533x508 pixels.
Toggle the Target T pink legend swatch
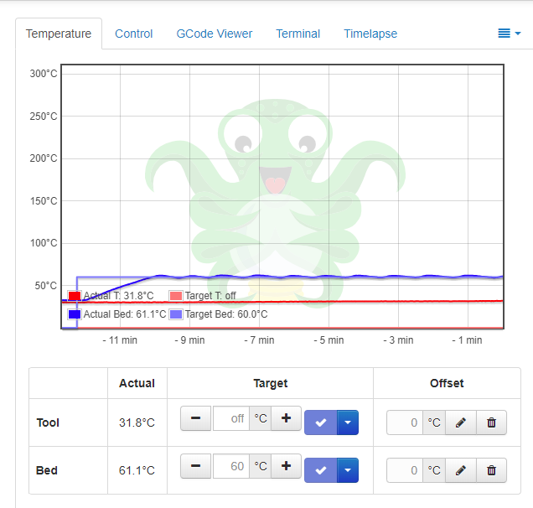pyautogui.click(x=176, y=296)
